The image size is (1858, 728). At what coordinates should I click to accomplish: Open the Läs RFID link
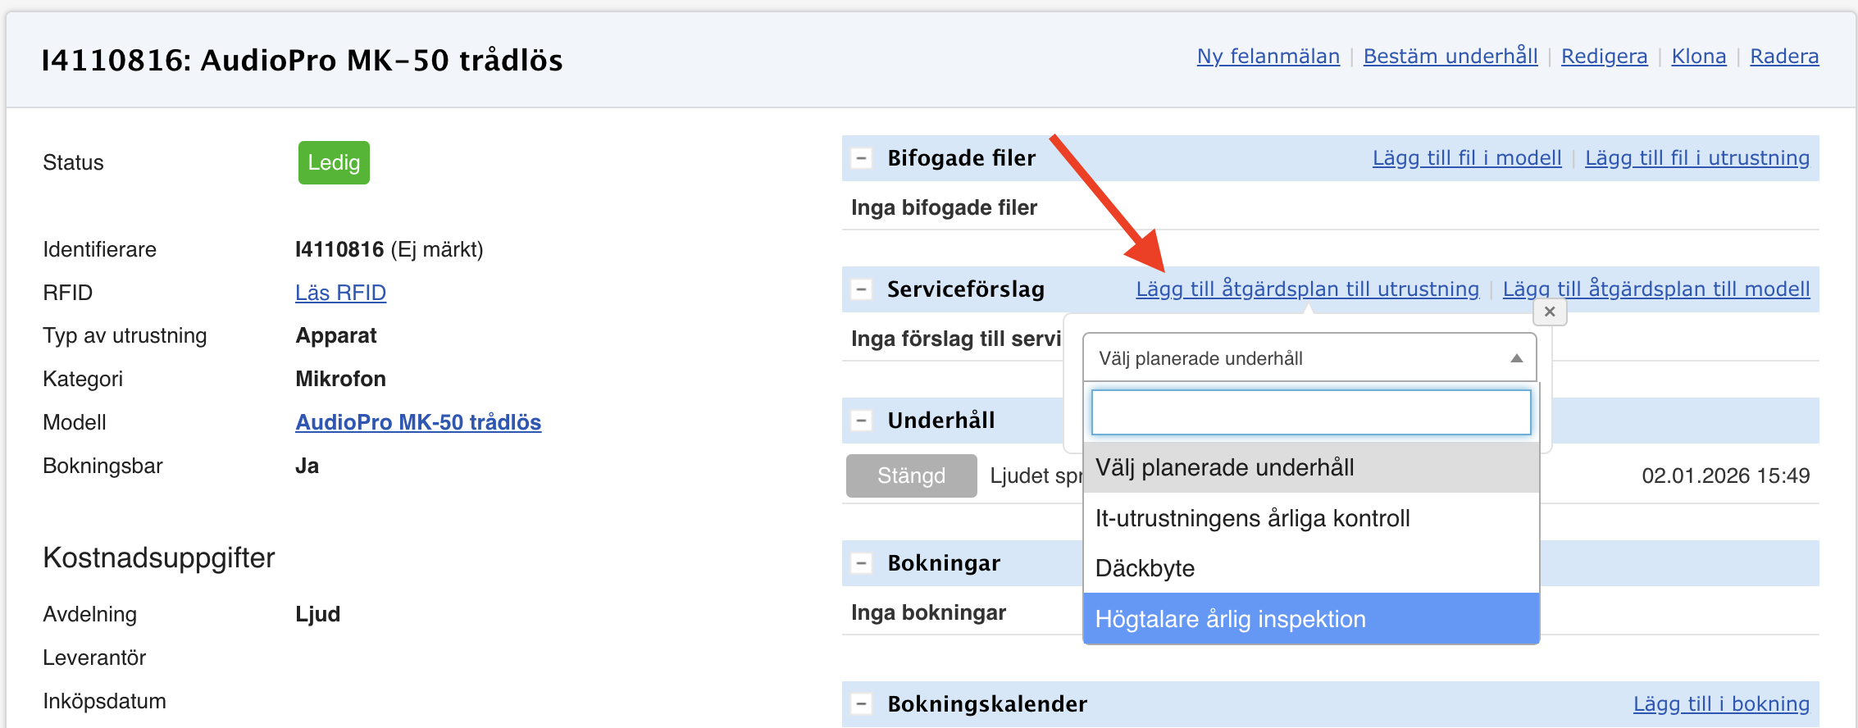(x=340, y=293)
